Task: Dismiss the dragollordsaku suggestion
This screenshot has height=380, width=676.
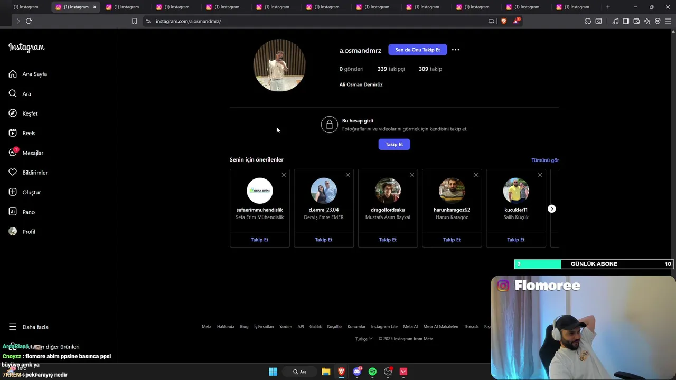Action: pos(412,175)
